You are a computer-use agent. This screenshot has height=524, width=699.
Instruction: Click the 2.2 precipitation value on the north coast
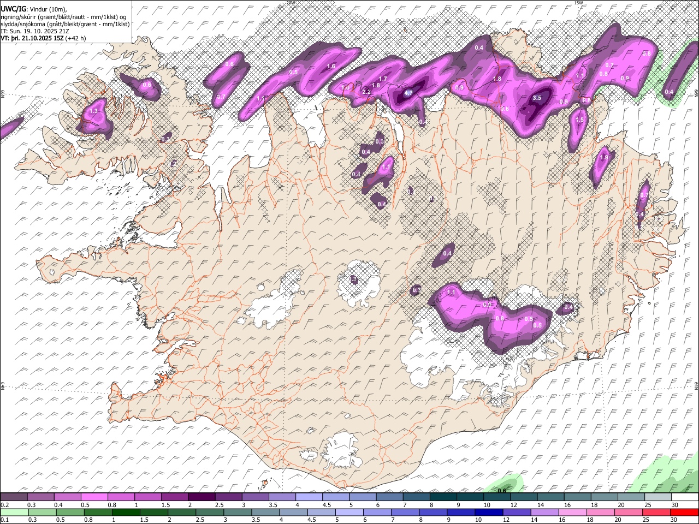tap(366, 92)
